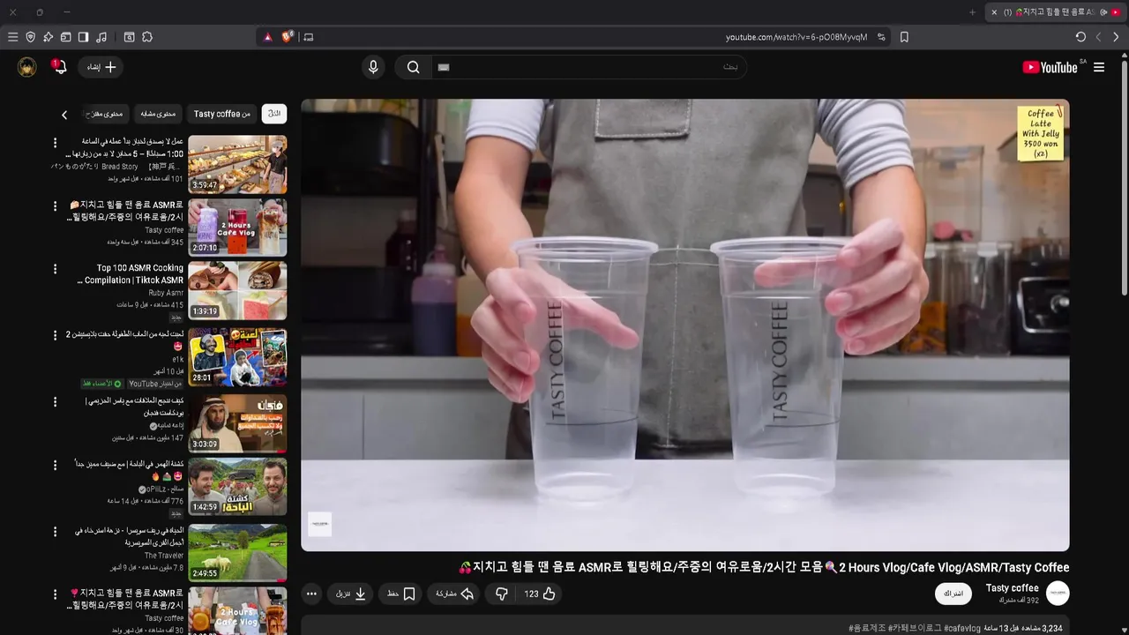Search with voice microphone
1129x635 pixels.
click(x=373, y=67)
